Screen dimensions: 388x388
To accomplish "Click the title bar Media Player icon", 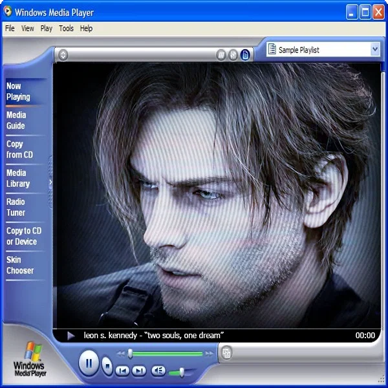I will (x=8, y=11).
